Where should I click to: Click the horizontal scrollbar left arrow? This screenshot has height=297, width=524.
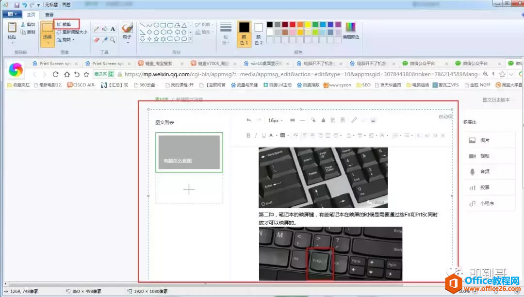pyautogui.click(x=5, y=283)
